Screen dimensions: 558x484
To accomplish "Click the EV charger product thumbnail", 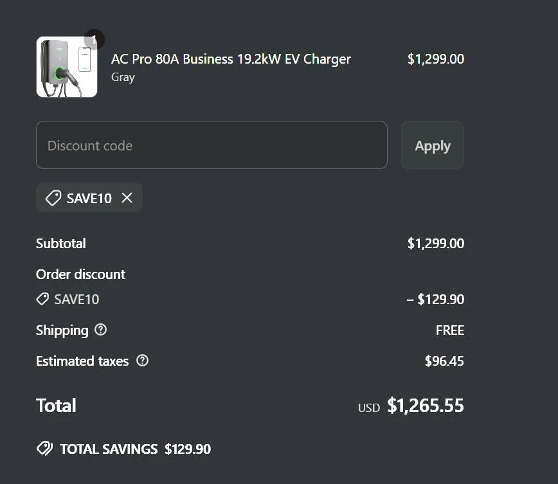I will [66, 67].
